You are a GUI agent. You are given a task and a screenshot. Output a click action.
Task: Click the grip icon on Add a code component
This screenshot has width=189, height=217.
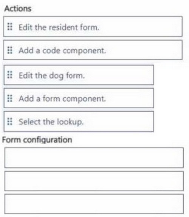click(x=10, y=50)
